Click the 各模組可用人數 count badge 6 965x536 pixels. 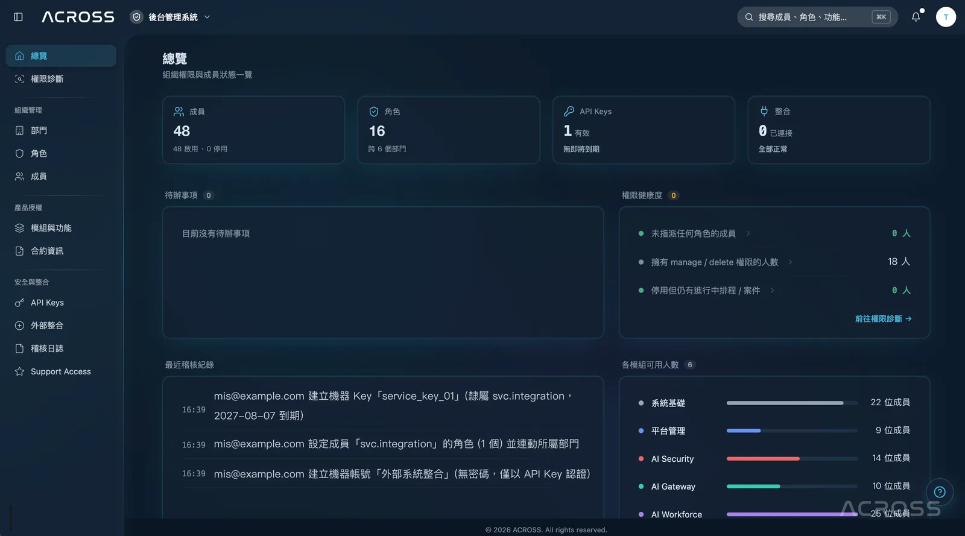click(690, 365)
